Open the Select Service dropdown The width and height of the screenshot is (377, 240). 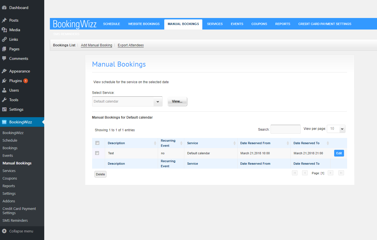pos(127,101)
